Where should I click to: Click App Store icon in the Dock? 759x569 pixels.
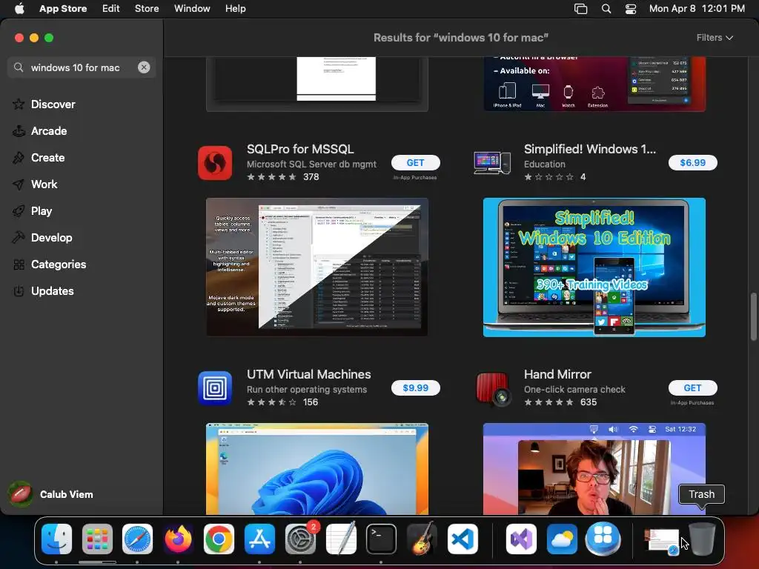(x=259, y=539)
